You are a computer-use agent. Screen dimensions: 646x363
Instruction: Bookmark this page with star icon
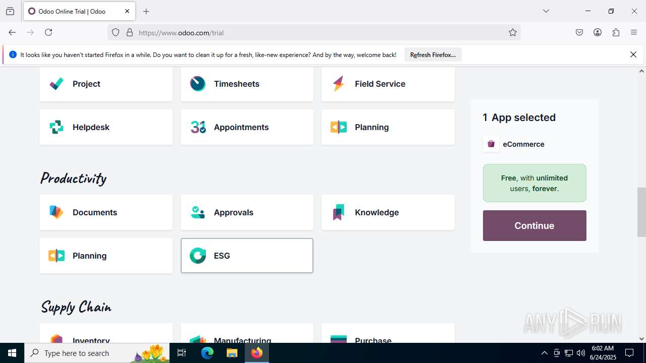pyautogui.click(x=513, y=33)
